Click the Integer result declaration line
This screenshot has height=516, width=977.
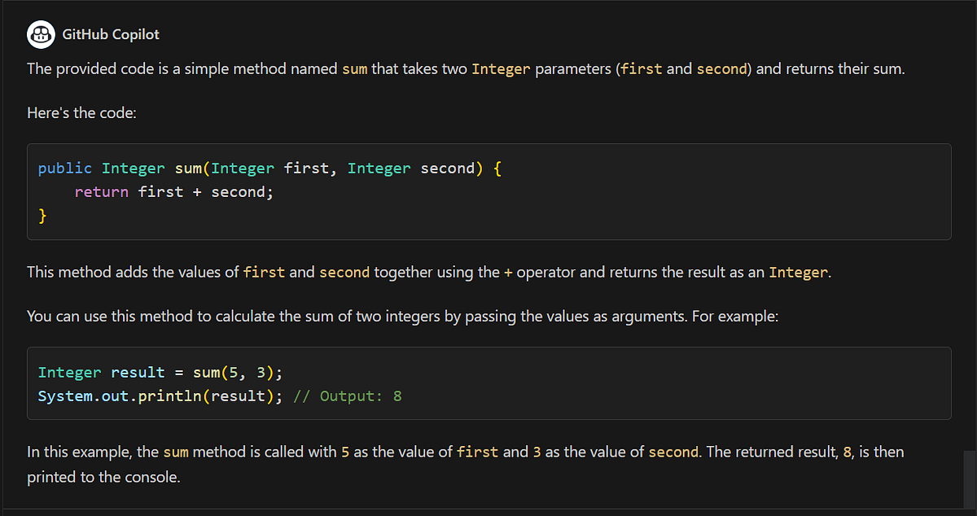(x=160, y=371)
